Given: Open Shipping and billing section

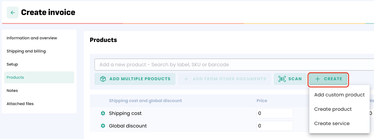Looking at the screenshot, I should pyautogui.click(x=26, y=51).
